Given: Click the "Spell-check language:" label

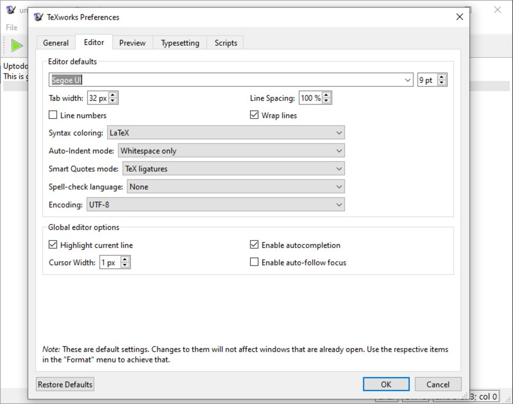Looking at the screenshot, I should (x=86, y=187).
